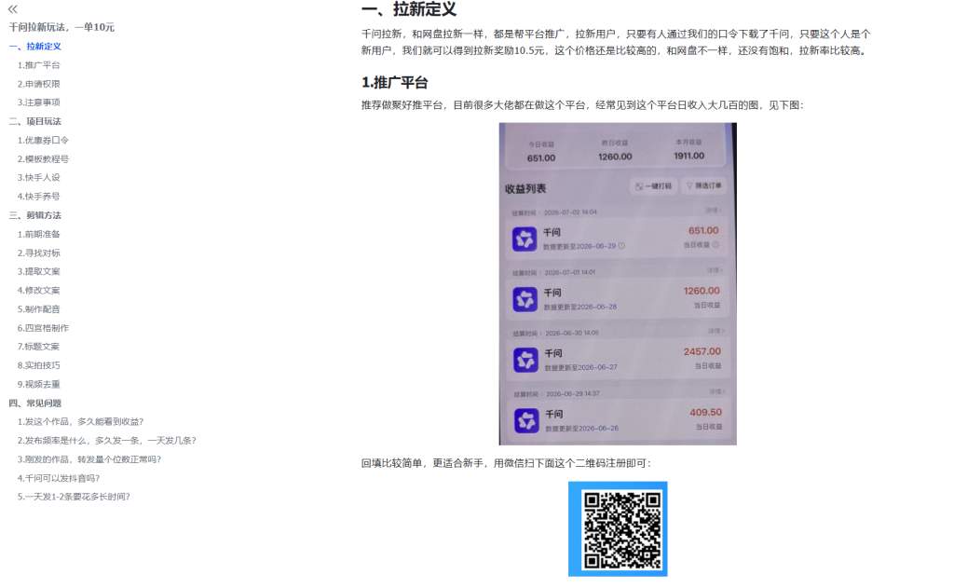Open the document title 千问拉新玩法，一单10元
The width and height of the screenshot is (954, 588).
61,27
